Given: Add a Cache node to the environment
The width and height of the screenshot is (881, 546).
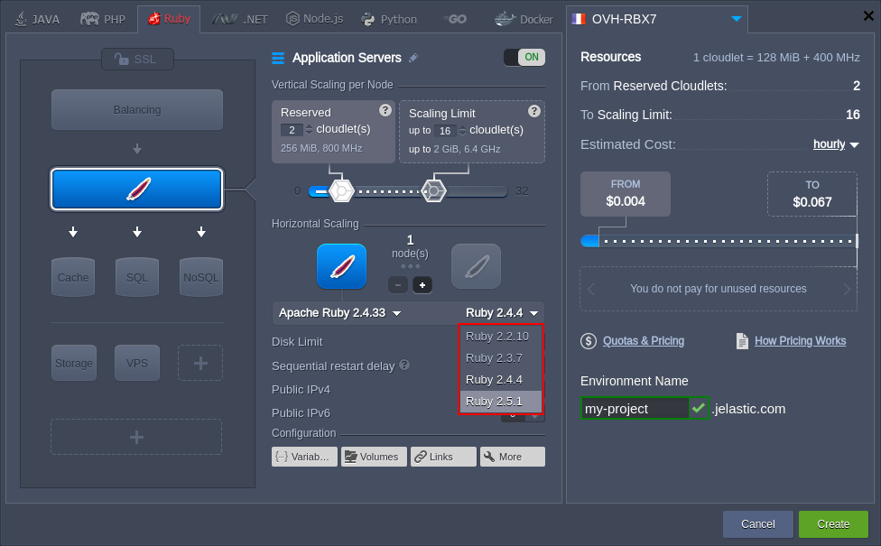Looking at the screenshot, I should [72, 277].
